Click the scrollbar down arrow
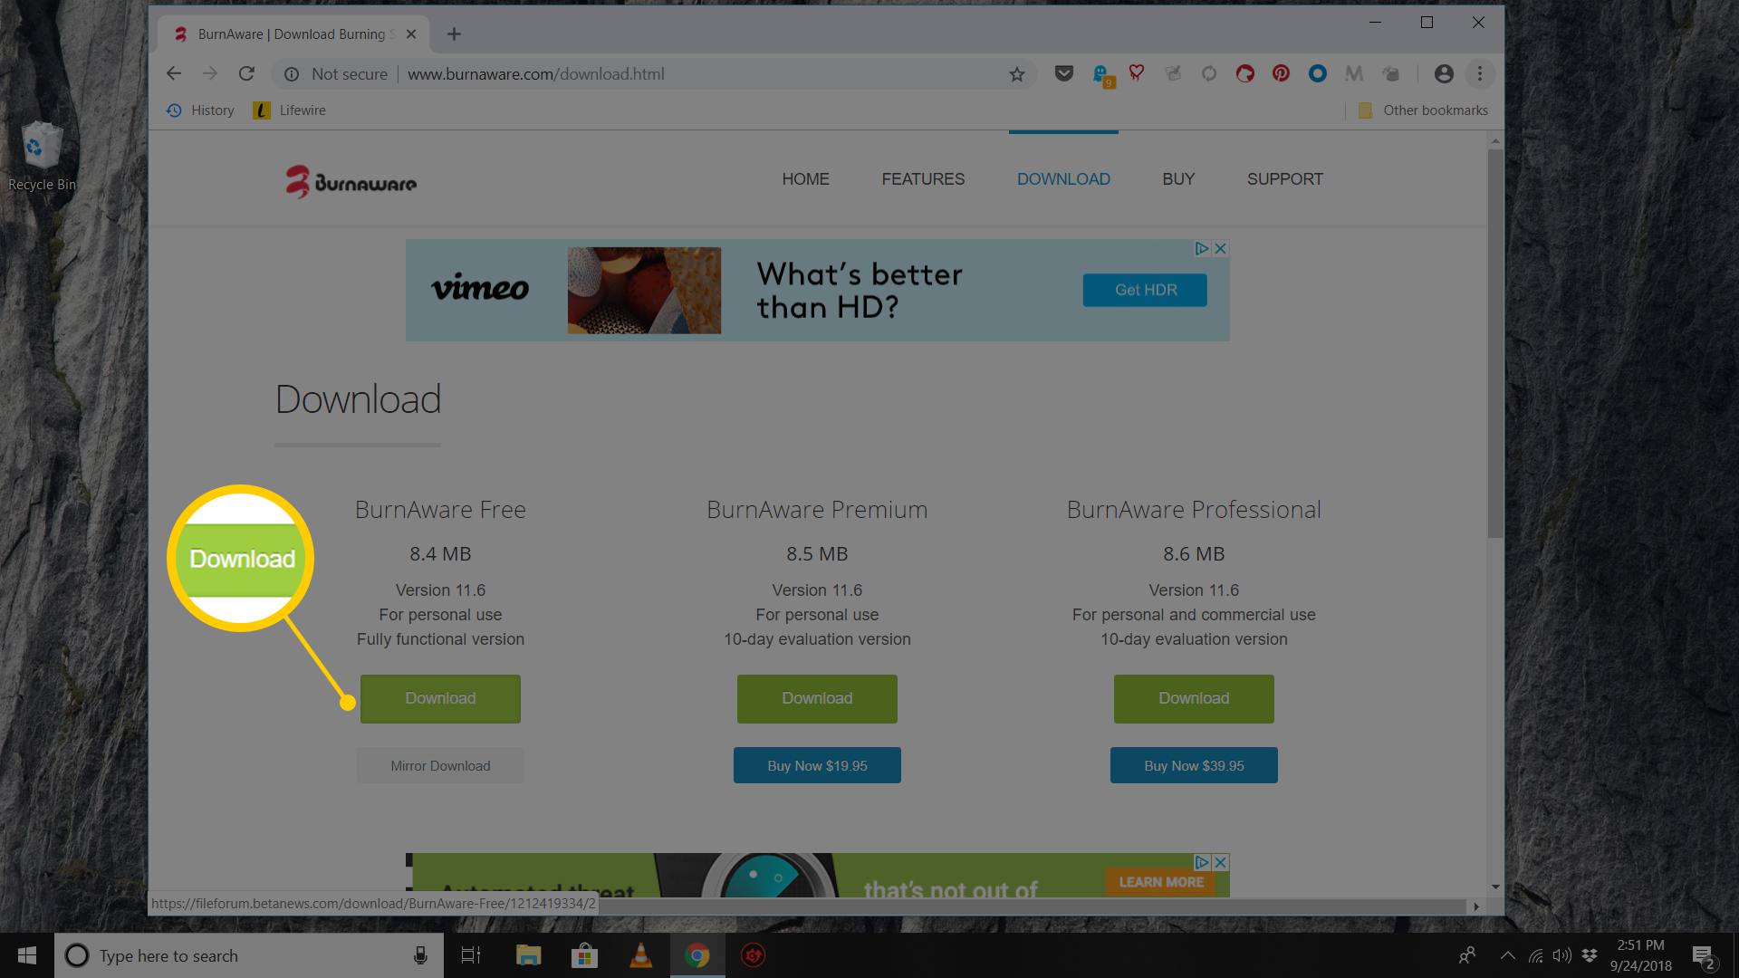The image size is (1739, 978). click(x=1495, y=887)
